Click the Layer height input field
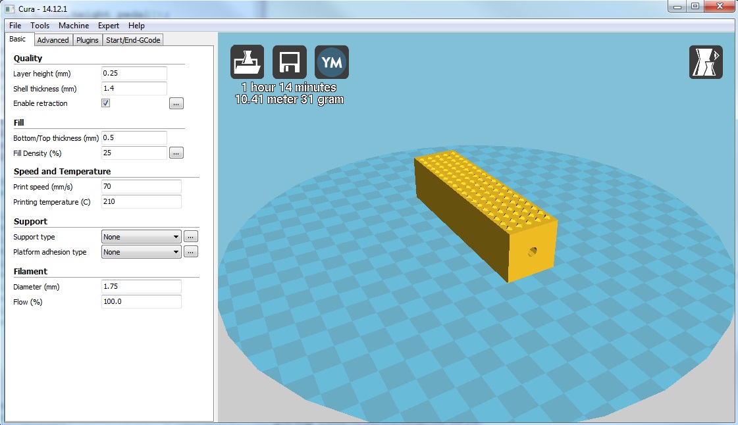Image resolution: width=738 pixels, height=425 pixels. point(134,74)
